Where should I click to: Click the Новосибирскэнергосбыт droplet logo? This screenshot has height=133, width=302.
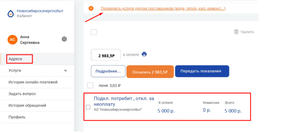tap(11, 13)
